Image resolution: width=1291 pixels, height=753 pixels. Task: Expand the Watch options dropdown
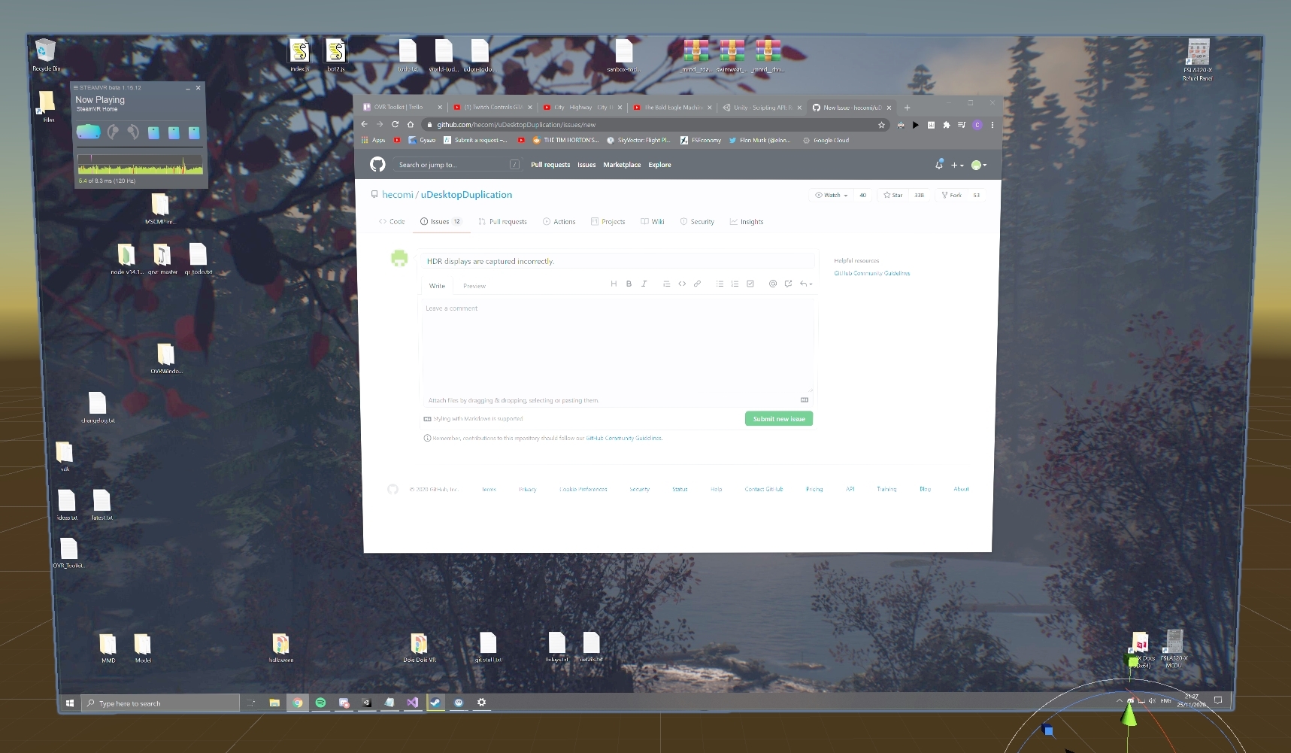(x=845, y=195)
